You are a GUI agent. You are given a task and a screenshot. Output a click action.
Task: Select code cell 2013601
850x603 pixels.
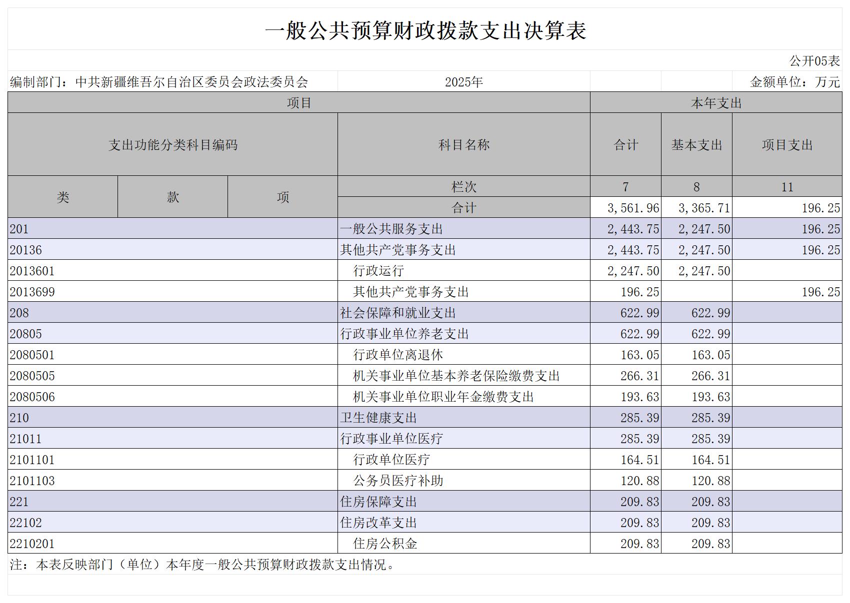point(172,270)
